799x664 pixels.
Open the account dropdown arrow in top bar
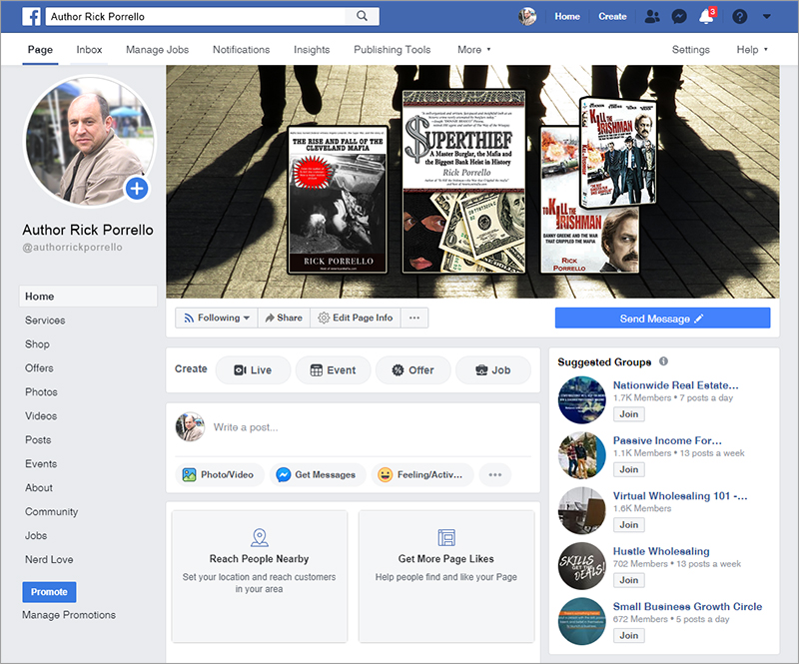tap(766, 17)
